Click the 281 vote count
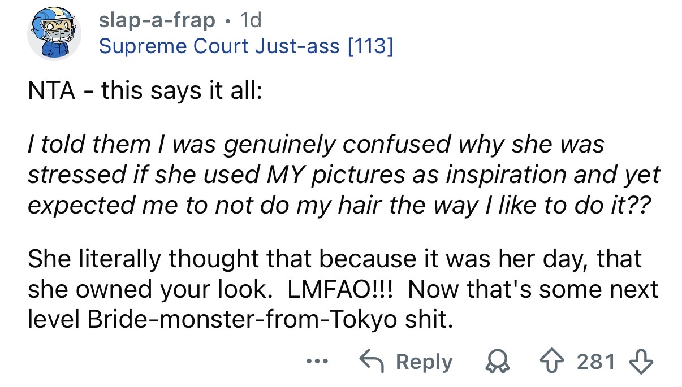 (595, 362)
